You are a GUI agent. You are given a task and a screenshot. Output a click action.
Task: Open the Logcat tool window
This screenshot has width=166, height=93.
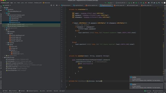(62, 91)
